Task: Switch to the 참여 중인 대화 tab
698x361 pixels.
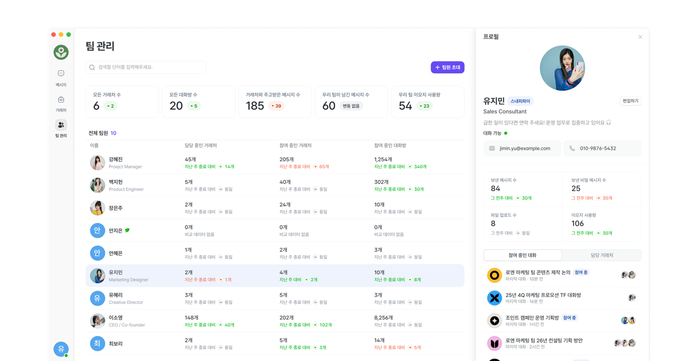Action: click(522, 255)
